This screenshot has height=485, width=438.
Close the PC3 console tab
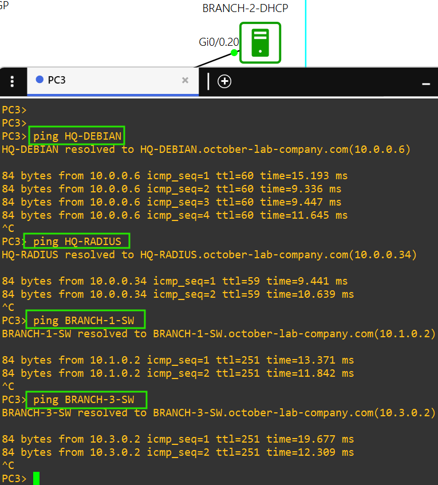pyautogui.click(x=185, y=81)
